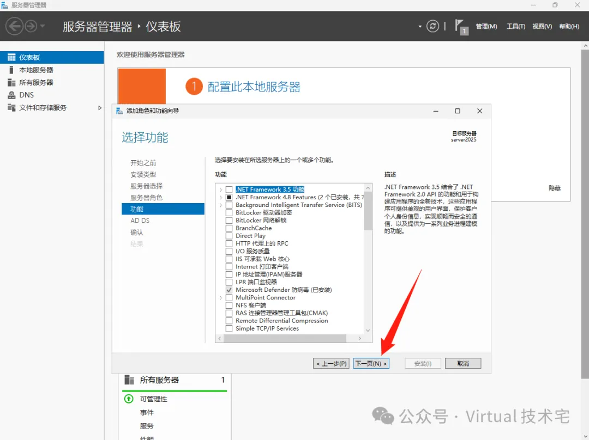Open the navigation history dropdown beside forward arrow
589x440 pixels.
coord(43,26)
